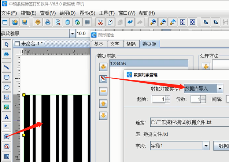Viewport: 229px width, 162px height.
Task: Select the text tool letter A
Action: coord(7,117)
